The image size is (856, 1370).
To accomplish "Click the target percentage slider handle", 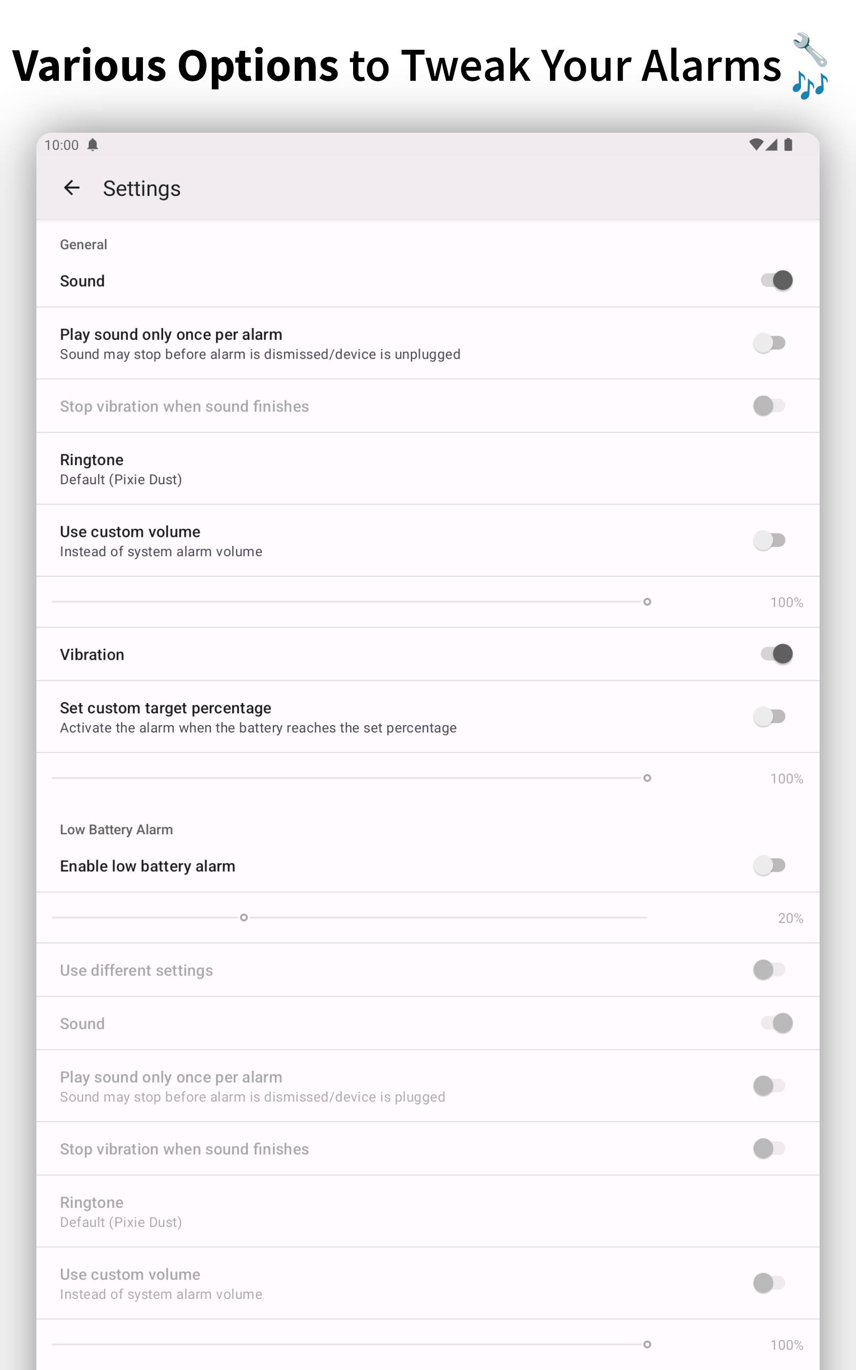I will [x=647, y=779].
